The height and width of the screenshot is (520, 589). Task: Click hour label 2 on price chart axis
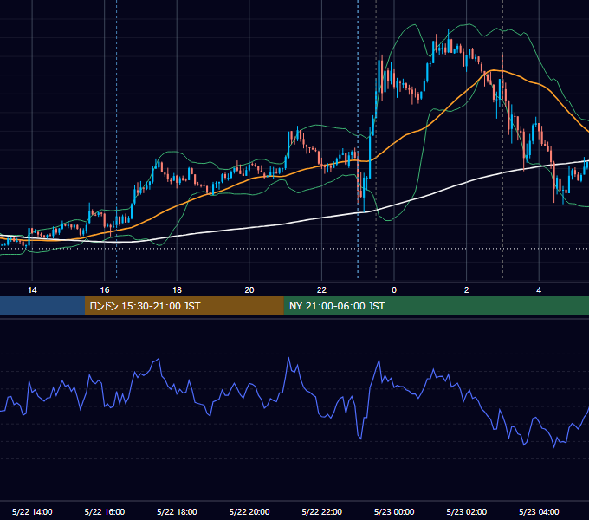(x=467, y=289)
